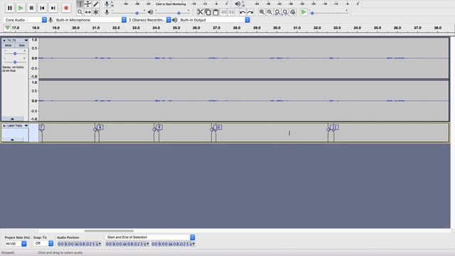Click the Play-at-speed green button
Viewport: 455px width, 256px height.
[x=304, y=12]
